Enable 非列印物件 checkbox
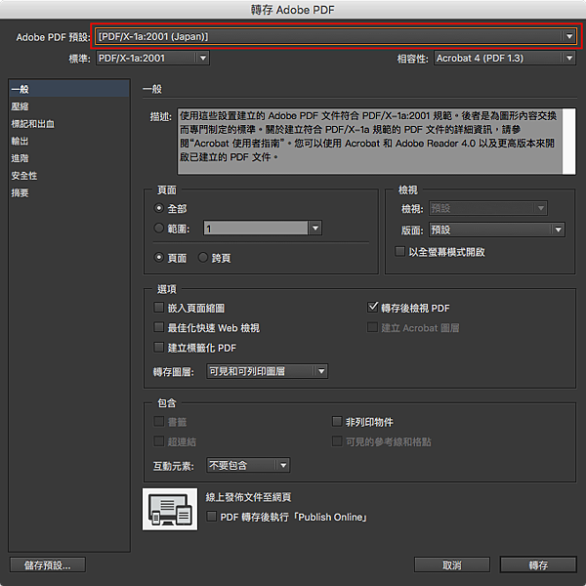 (337, 421)
